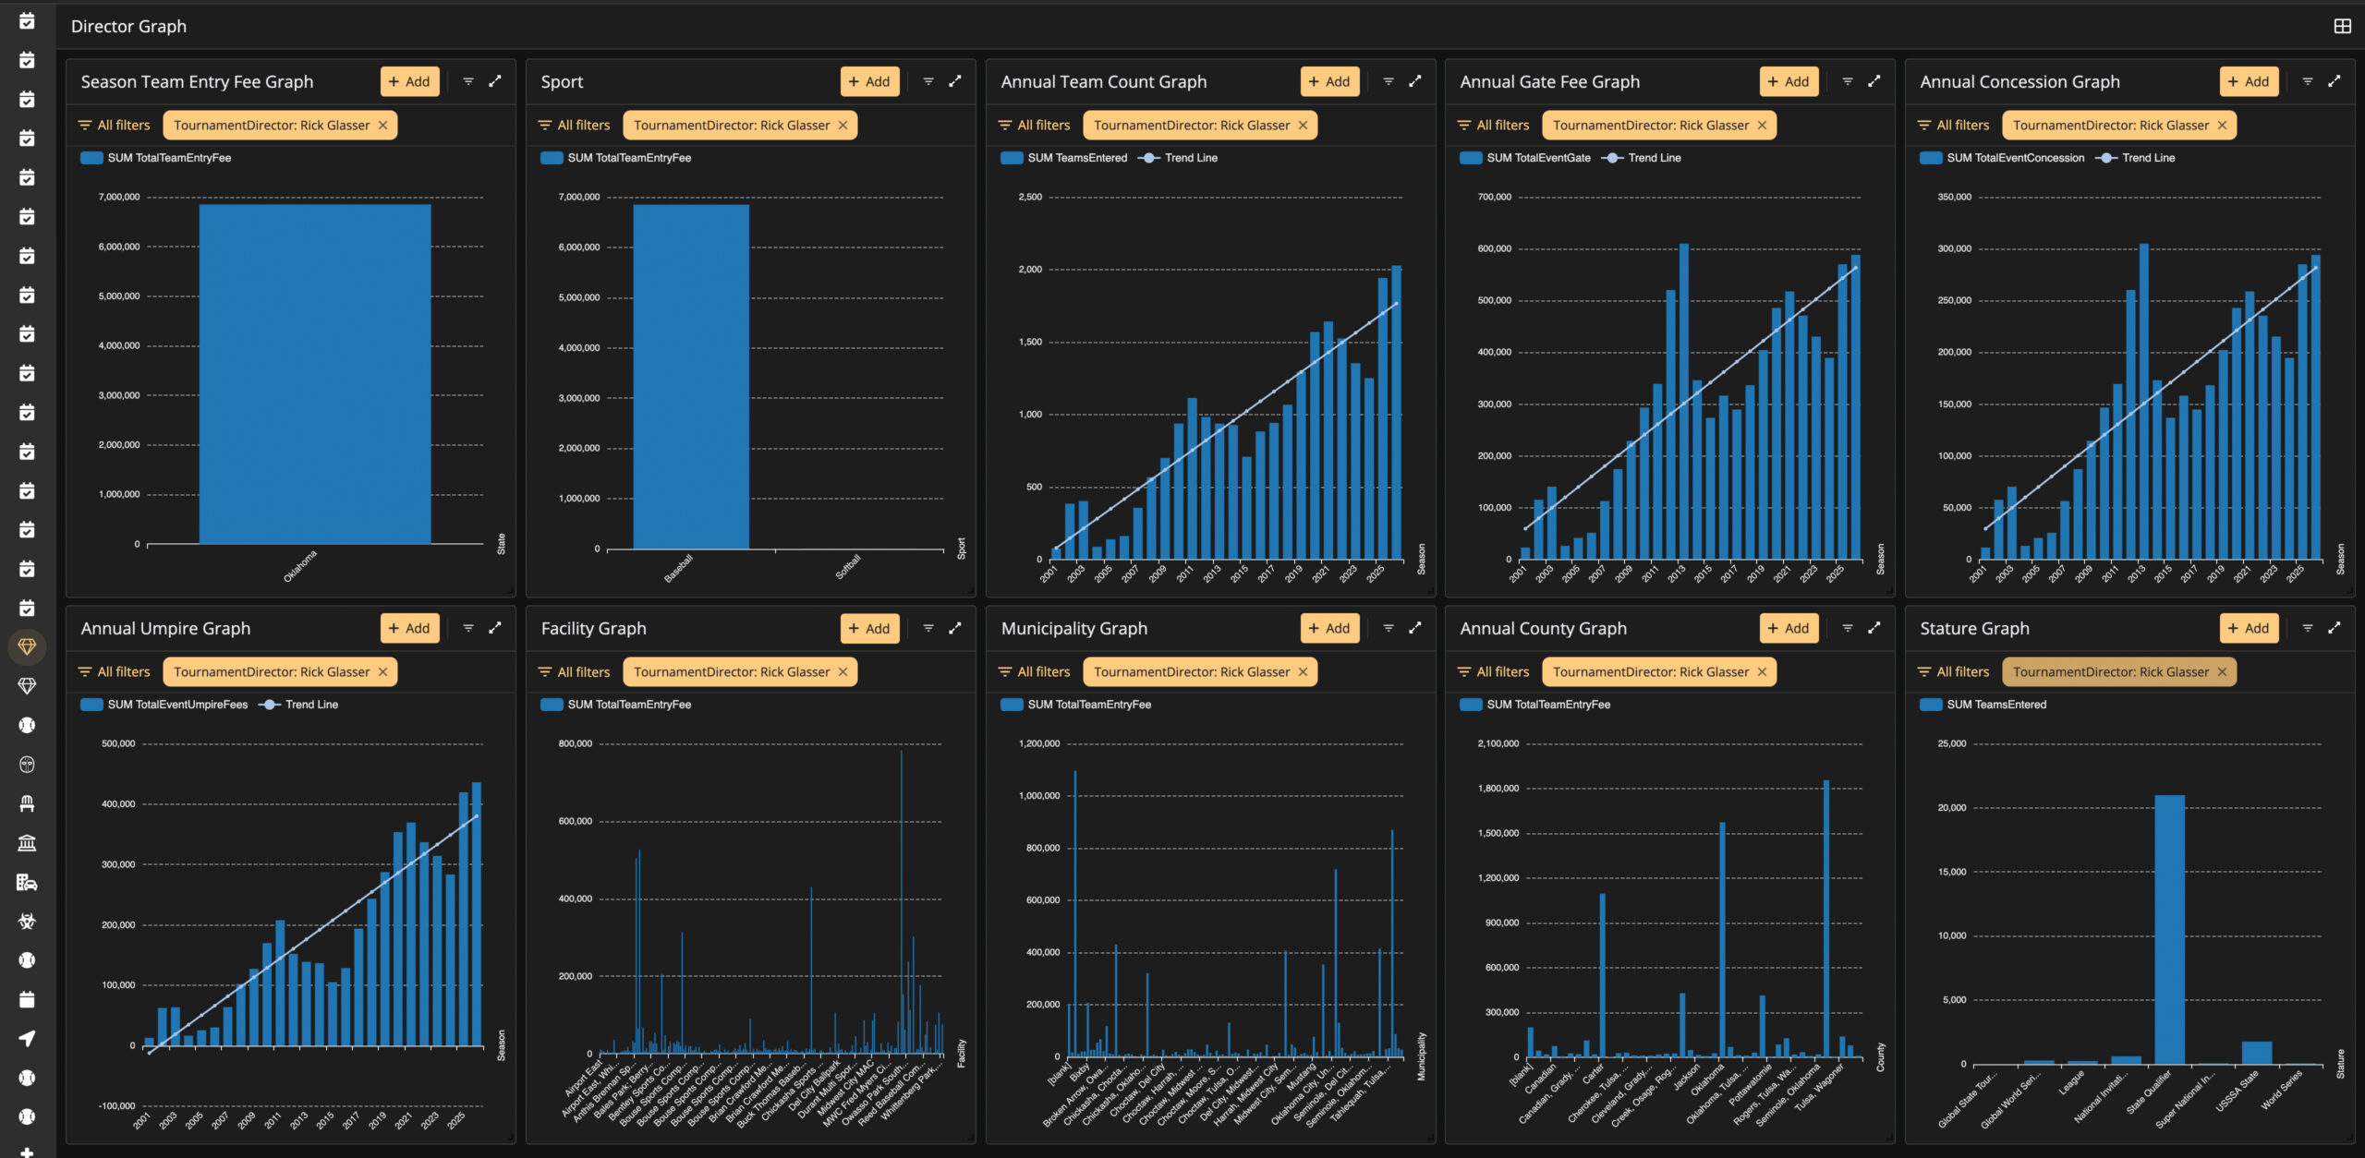Image resolution: width=2365 pixels, height=1158 pixels.
Task: Expand the Municipality Graph to fullscreen
Action: 1415,628
